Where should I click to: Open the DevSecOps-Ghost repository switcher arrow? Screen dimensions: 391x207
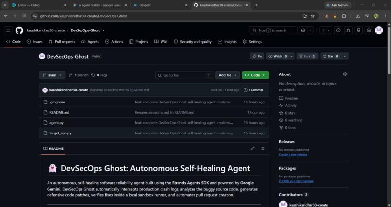(x=103, y=30)
